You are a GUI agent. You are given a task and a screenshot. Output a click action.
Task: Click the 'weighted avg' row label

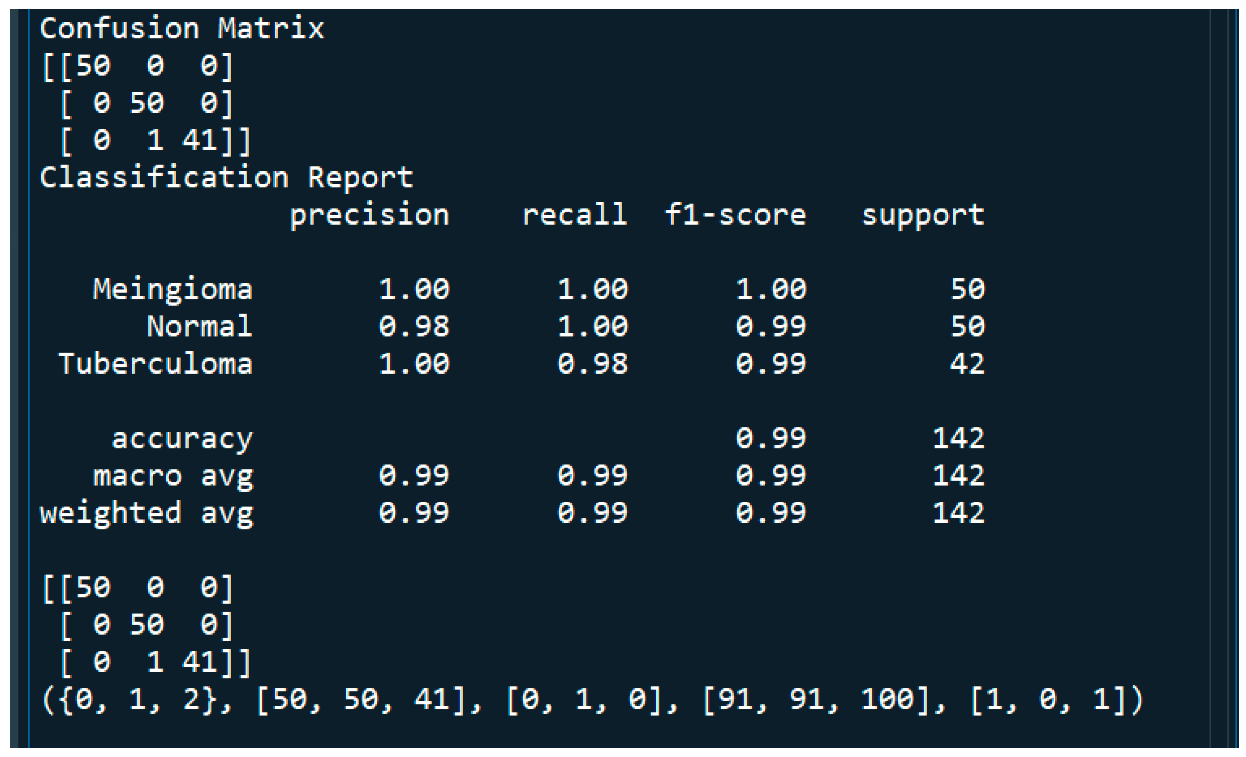click(x=146, y=514)
